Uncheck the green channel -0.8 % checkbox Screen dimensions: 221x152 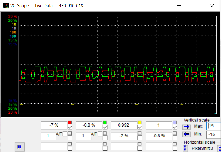[x=105, y=127]
